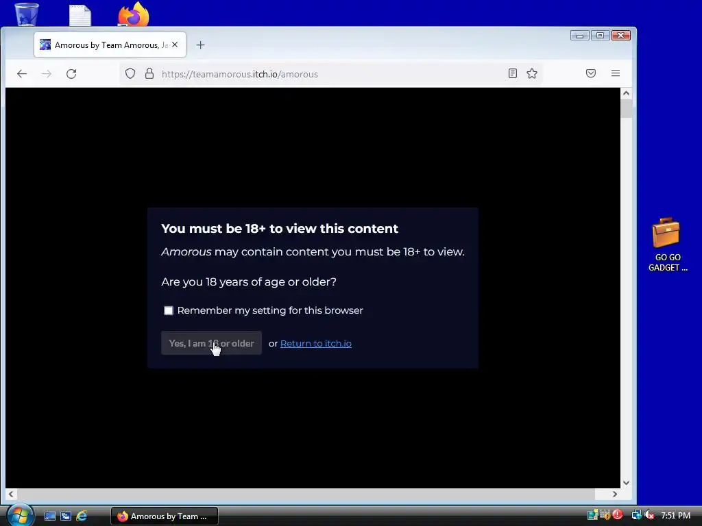702x526 pixels.
Task: Click Amorous by Team taskbar button
Action: coord(165,516)
